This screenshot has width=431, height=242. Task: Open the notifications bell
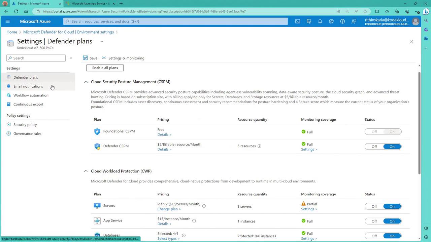pos(320,21)
